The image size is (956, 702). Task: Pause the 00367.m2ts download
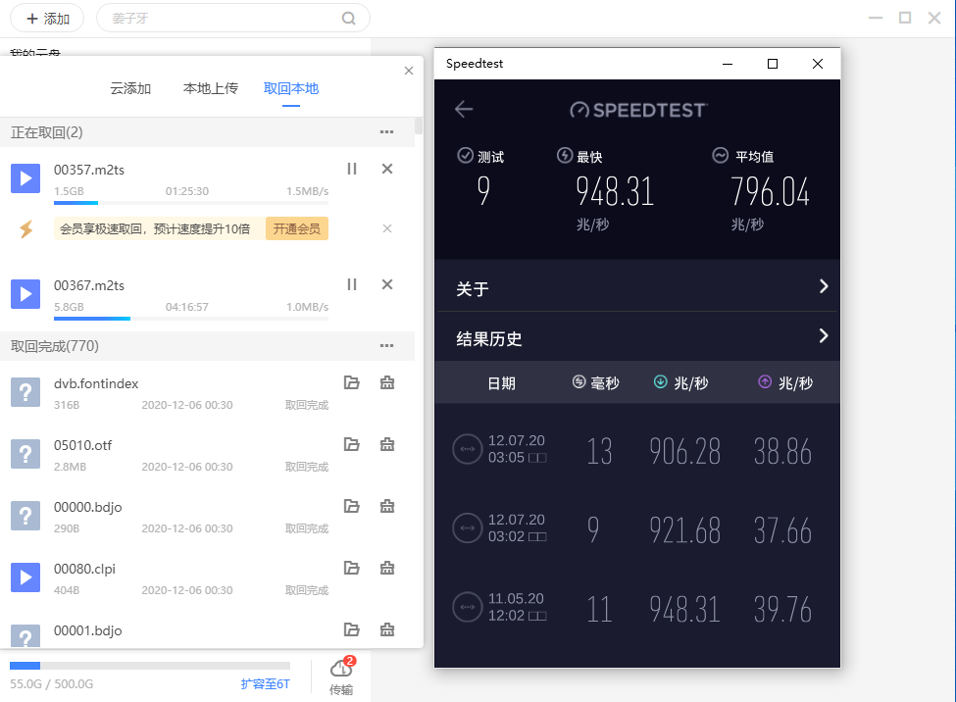(x=352, y=284)
